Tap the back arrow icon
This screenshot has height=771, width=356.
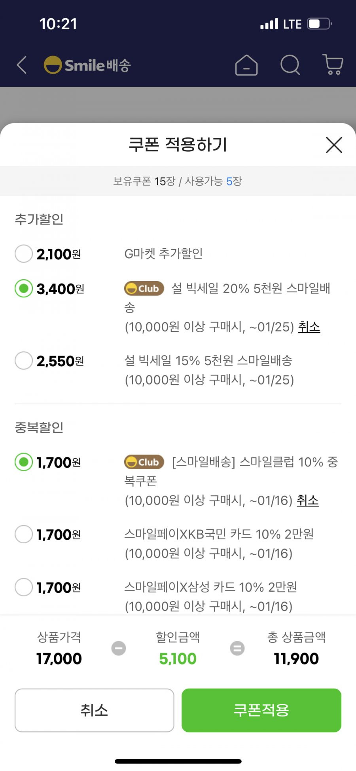pyautogui.click(x=22, y=65)
